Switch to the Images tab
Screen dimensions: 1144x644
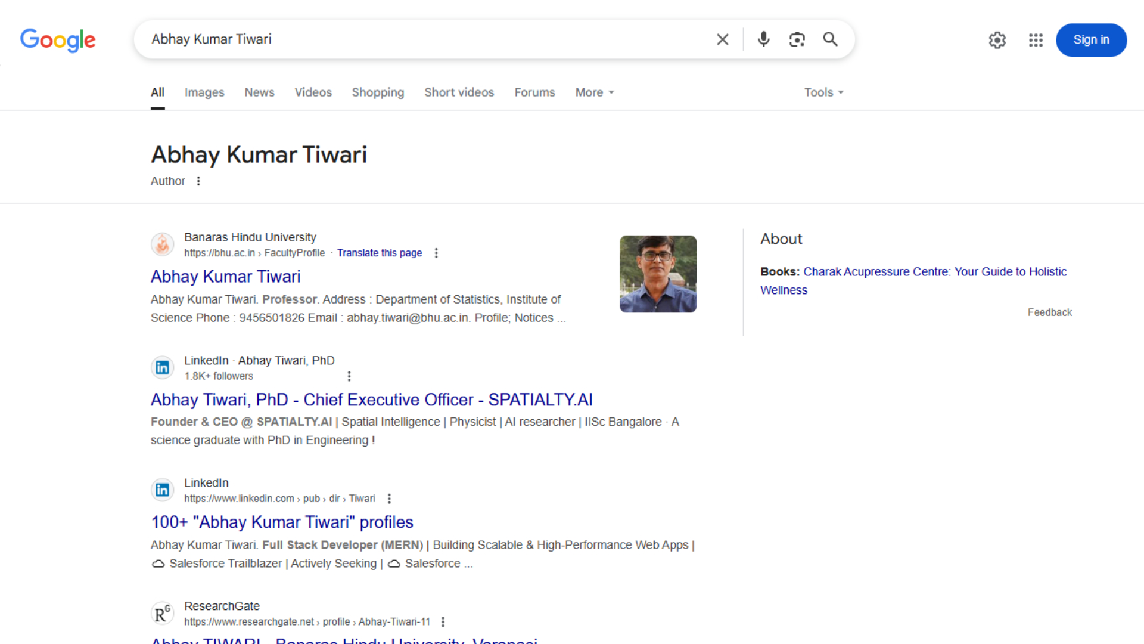pyautogui.click(x=204, y=92)
